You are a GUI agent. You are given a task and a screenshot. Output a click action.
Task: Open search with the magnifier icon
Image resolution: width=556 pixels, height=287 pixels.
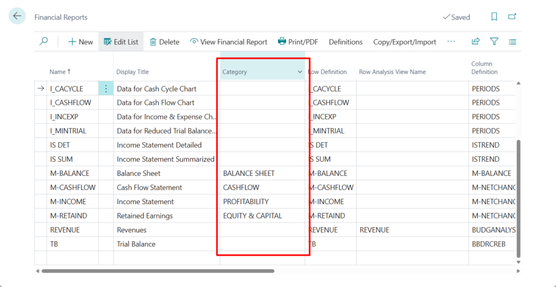(43, 42)
